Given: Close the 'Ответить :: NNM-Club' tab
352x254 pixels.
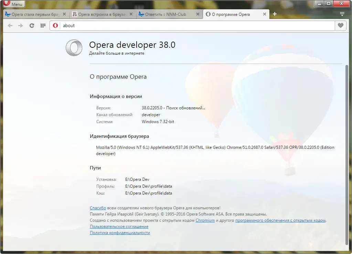Looking at the screenshot, I should tap(198, 14).
